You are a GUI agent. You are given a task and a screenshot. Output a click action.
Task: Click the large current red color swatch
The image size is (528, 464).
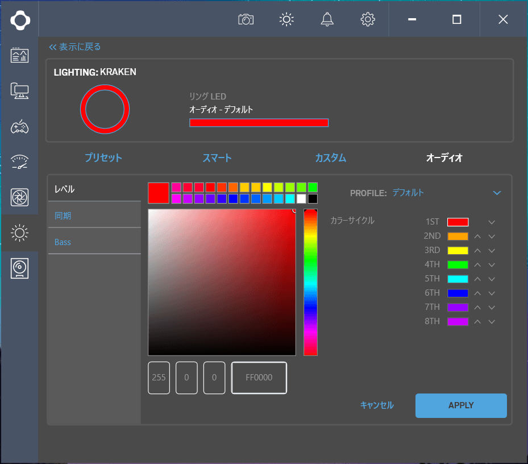pos(159,193)
